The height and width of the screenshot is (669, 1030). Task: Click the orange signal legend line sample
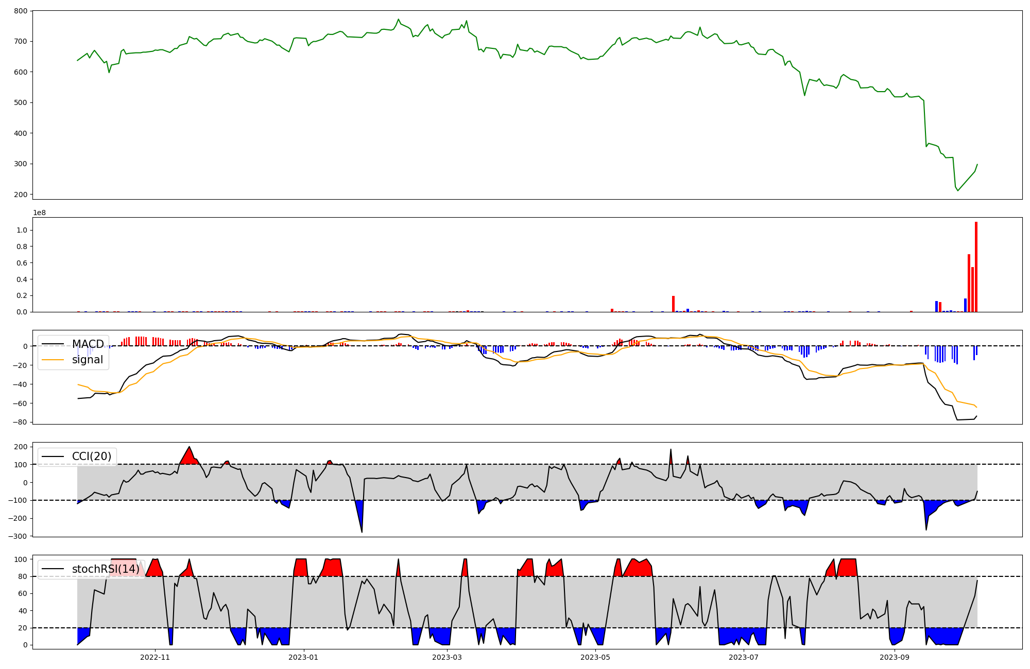(53, 360)
